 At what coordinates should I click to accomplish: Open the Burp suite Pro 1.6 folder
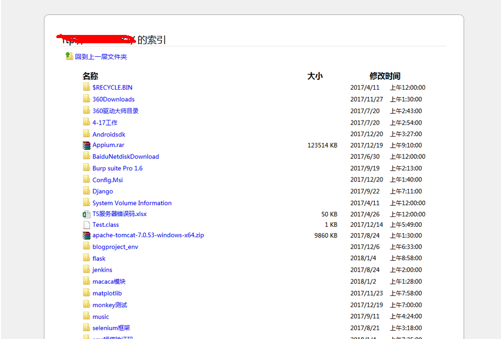[x=117, y=168]
